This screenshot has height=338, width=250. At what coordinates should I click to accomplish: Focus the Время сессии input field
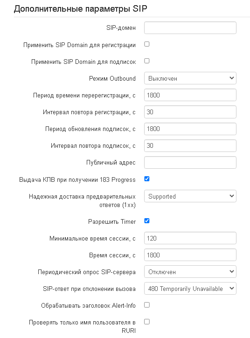tap(190, 255)
